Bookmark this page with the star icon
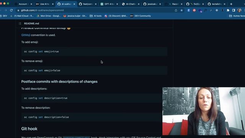Viewport: 245px width, 138px height. coord(181,10)
